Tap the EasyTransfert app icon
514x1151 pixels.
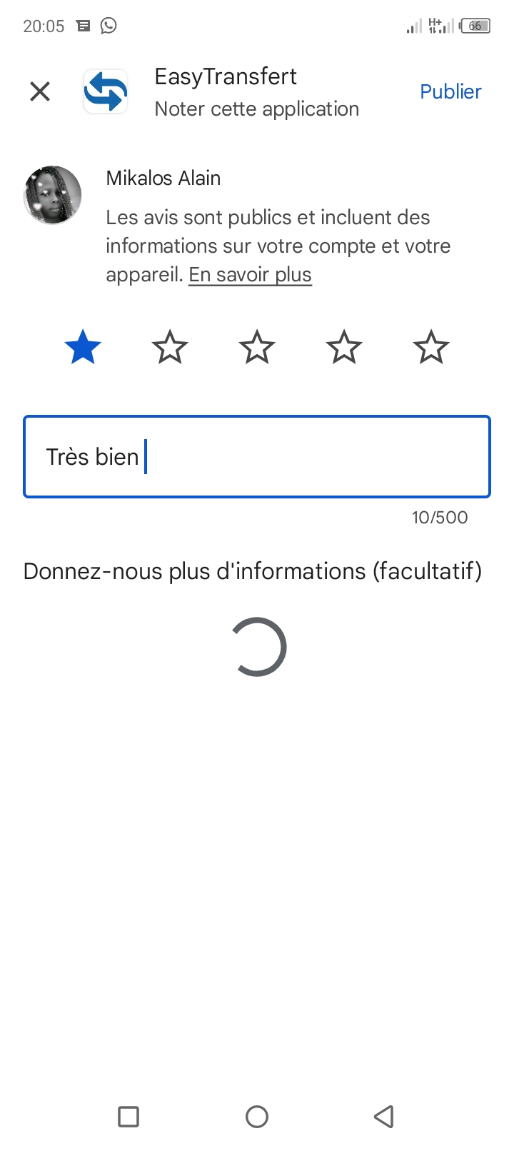click(106, 92)
